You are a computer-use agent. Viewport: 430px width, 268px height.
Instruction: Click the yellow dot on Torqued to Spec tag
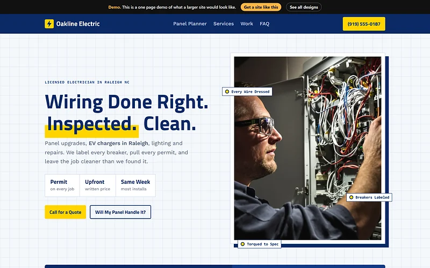pyautogui.click(x=243, y=244)
